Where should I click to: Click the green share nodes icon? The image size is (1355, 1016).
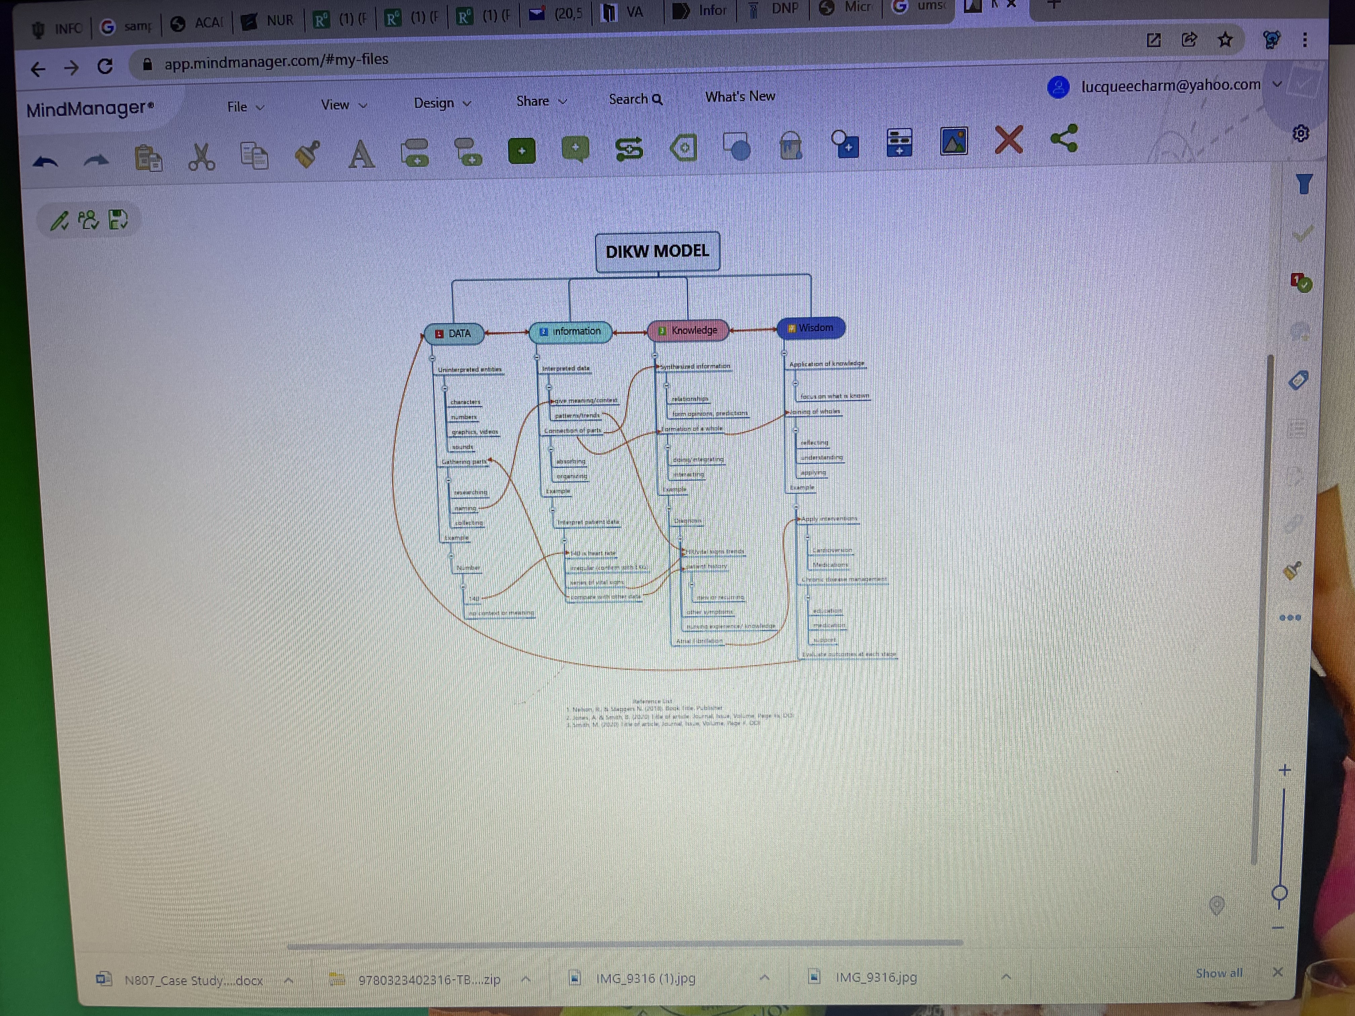[x=1064, y=138]
